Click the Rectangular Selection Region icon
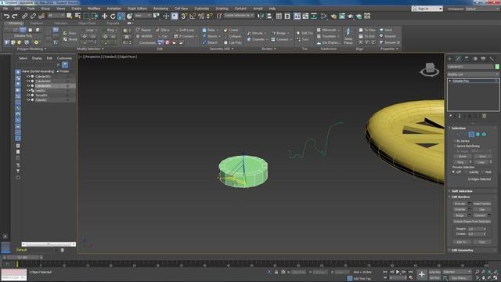This screenshot has width=501, height=282. tap(86, 16)
